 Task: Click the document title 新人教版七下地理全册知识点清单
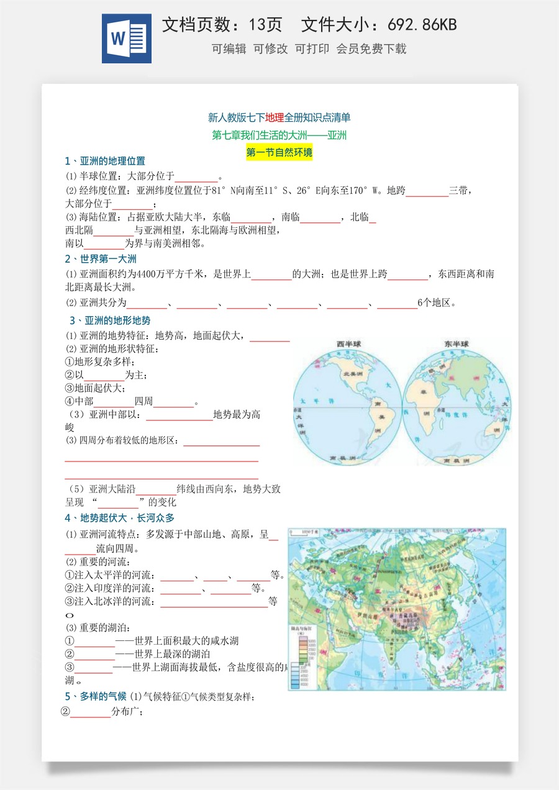tap(279, 117)
